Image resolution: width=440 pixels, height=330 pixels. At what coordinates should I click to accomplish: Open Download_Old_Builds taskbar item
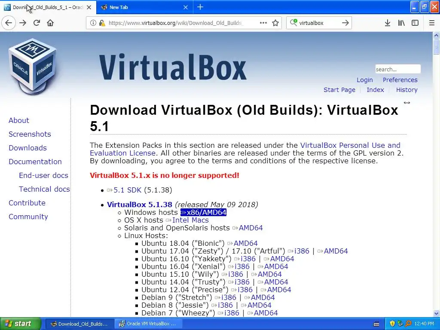(x=79, y=324)
